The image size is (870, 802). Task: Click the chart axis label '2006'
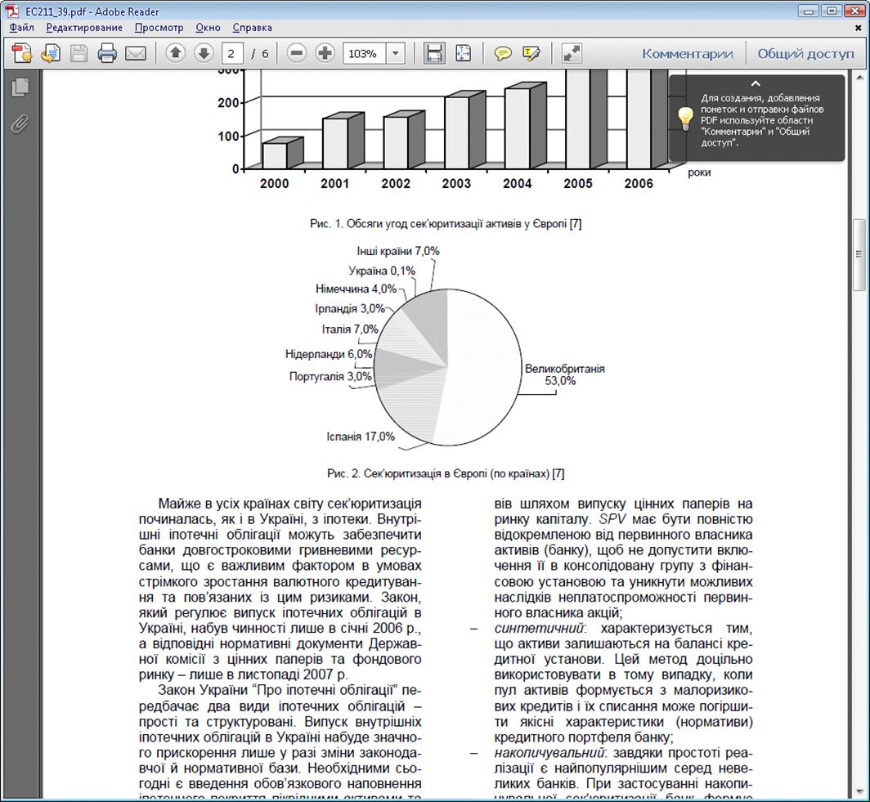point(639,184)
